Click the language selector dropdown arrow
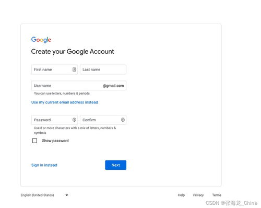The width and height of the screenshot is (261, 208). pos(67,195)
